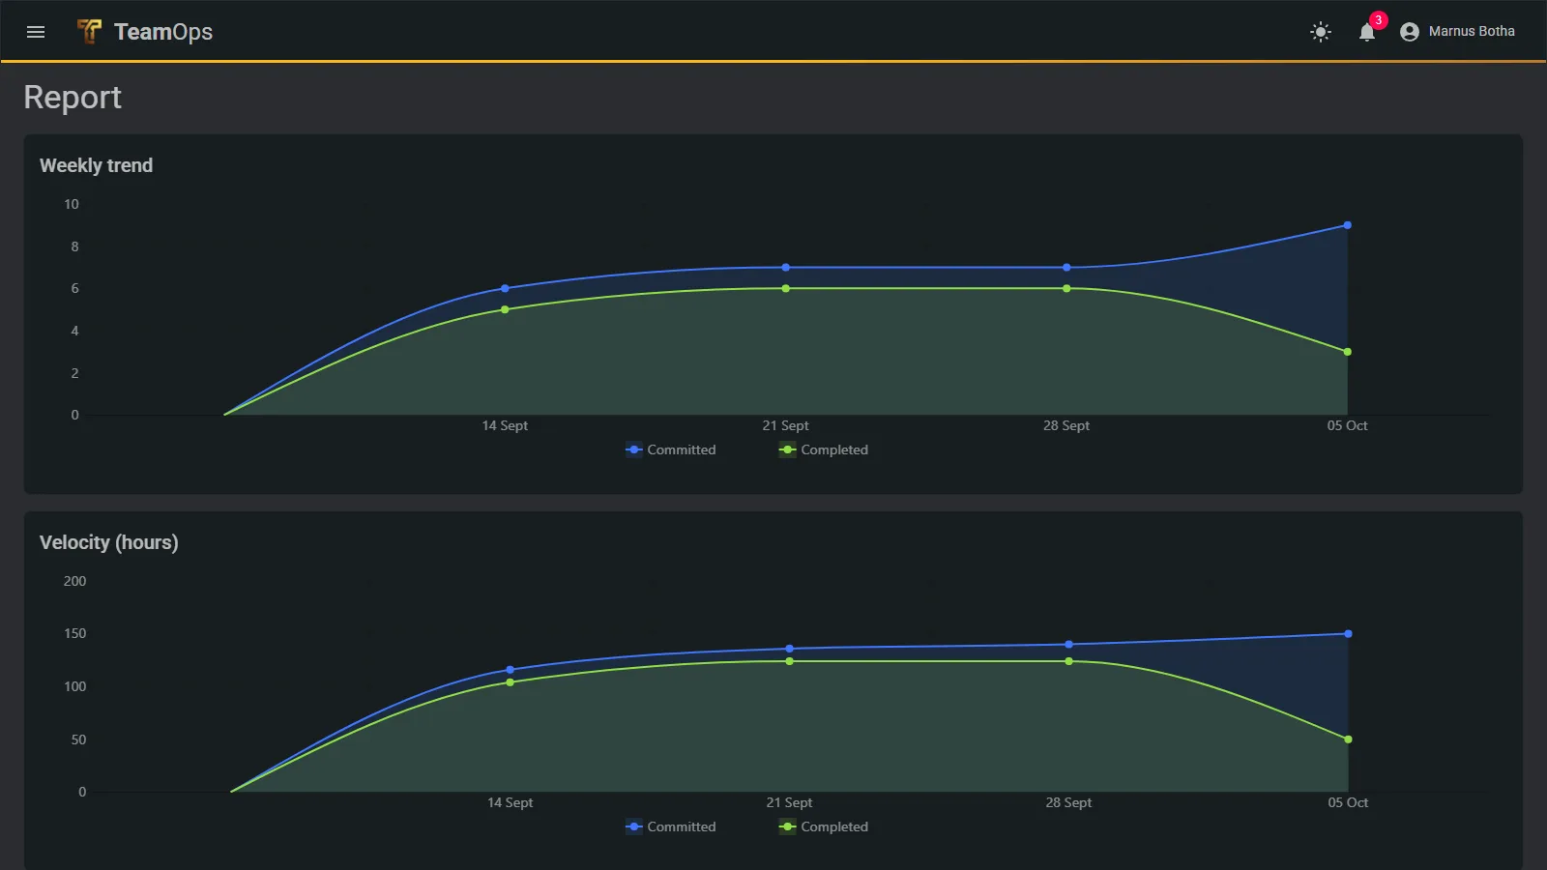Open notifications bell with 3 alerts
The height and width of the screenshot is (870, 1547).
[1367, 32]
